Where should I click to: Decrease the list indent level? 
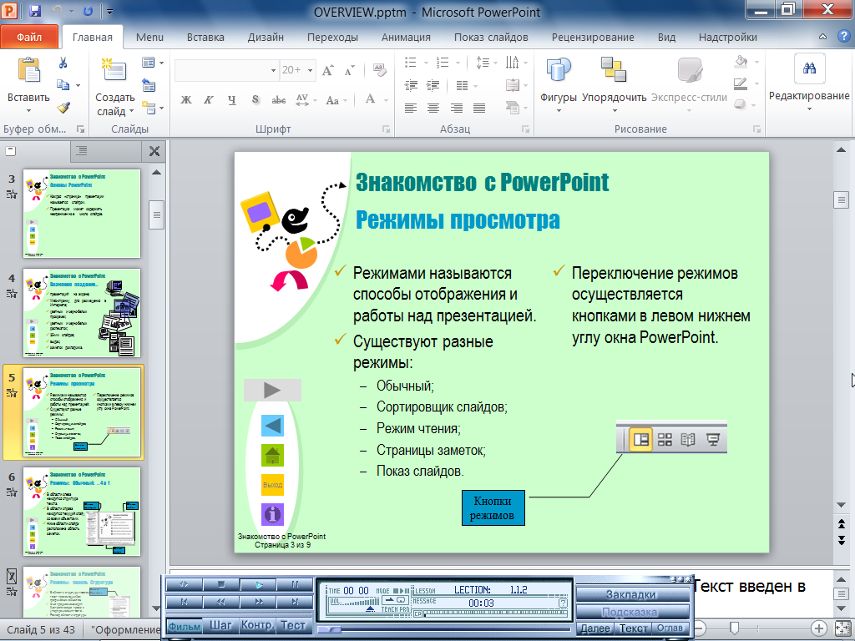point(411,85)
